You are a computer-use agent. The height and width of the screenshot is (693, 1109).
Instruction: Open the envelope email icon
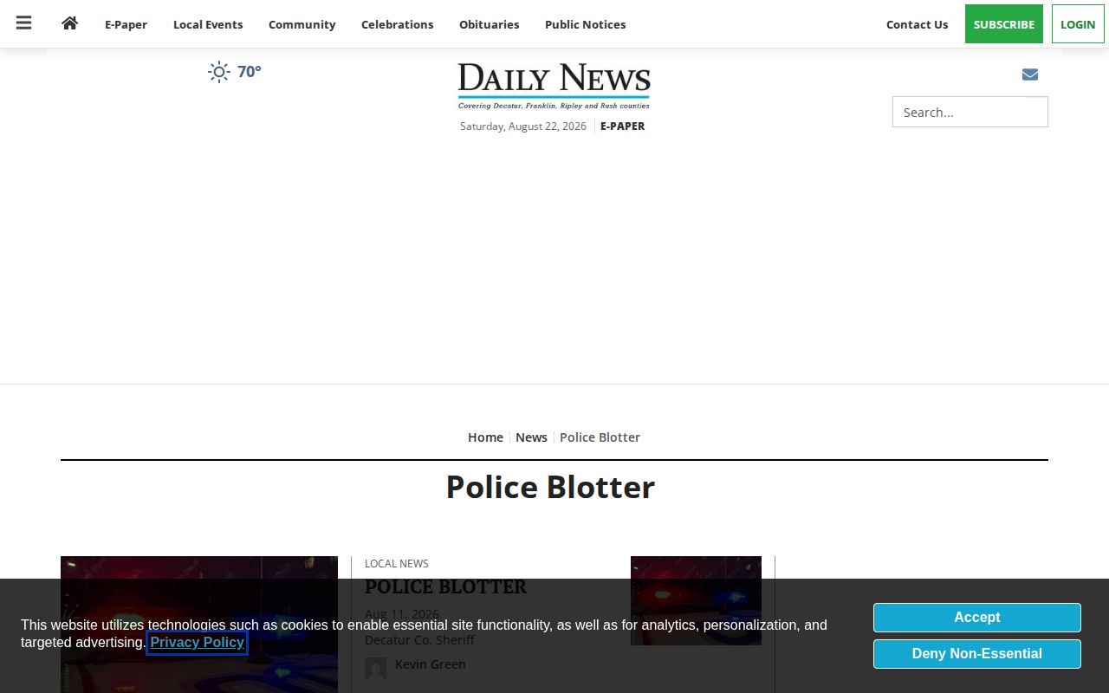coord(1030,74)
